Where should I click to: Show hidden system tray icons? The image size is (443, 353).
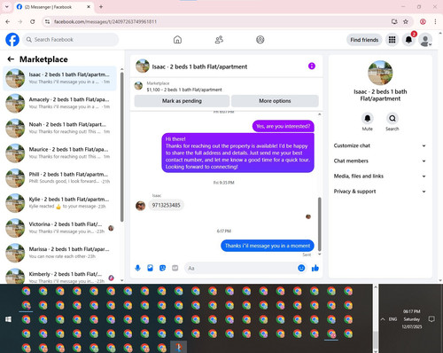point(383,319)
